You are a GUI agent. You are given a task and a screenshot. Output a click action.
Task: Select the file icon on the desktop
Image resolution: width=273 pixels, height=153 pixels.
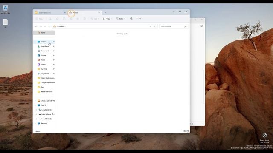pyautogui.click(x=6, y=23)
